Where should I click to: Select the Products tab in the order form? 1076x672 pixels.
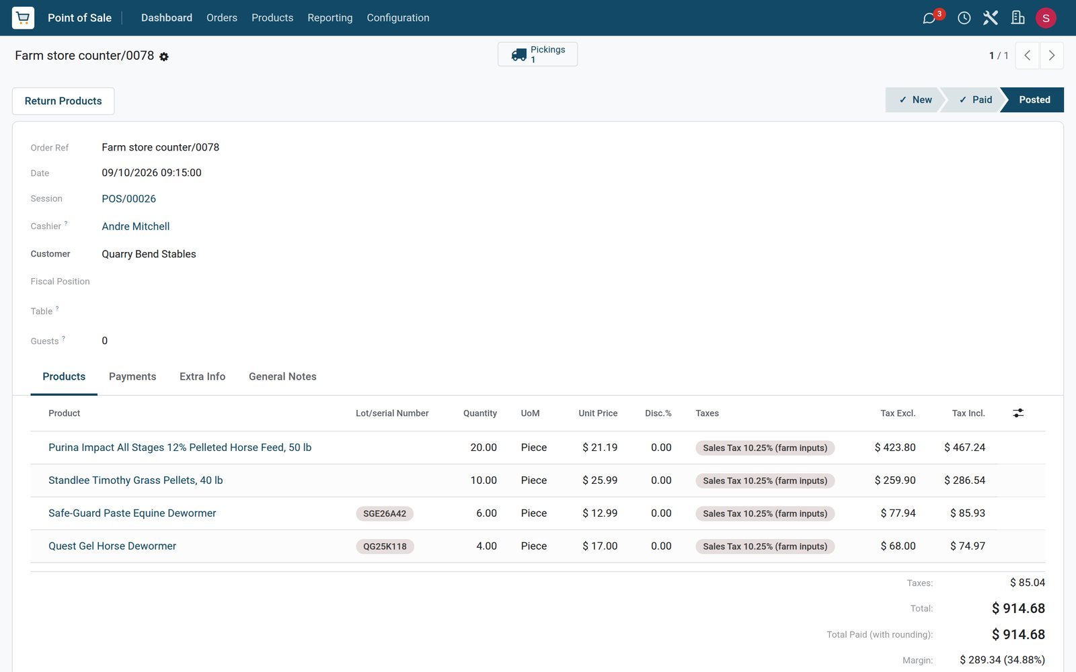click(x=64, y=377)
